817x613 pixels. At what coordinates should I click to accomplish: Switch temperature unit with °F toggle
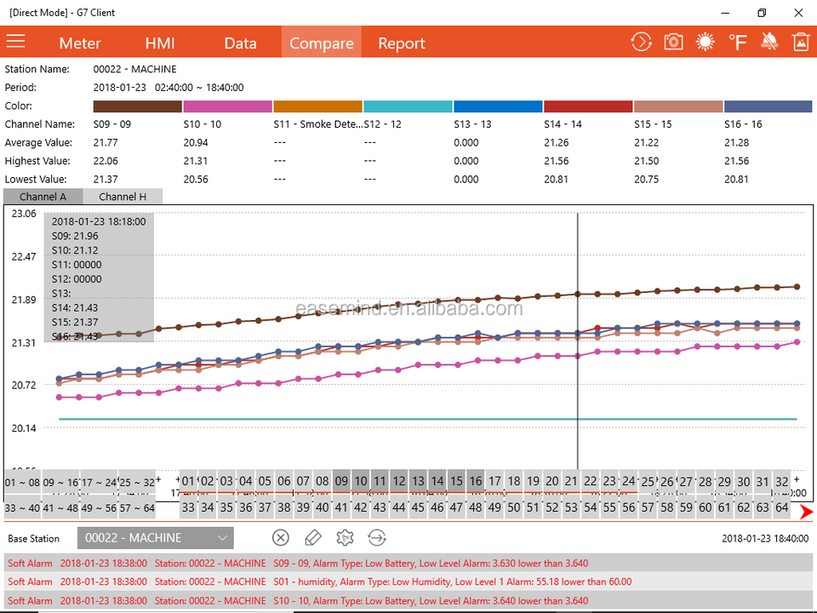pos(738,42)
